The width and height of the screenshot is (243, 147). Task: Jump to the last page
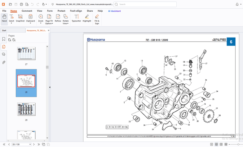38,144
